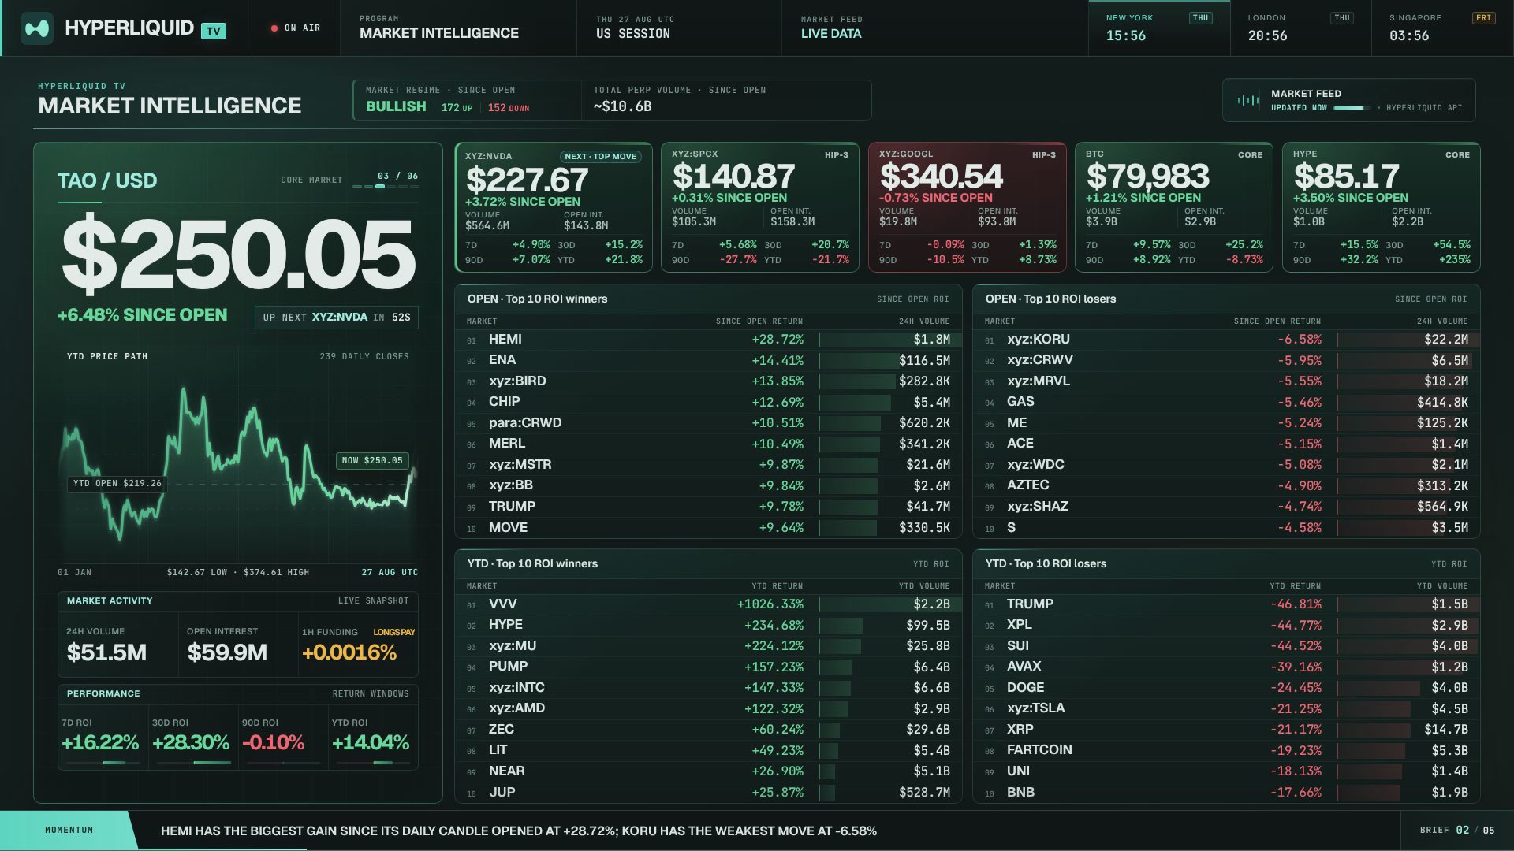Click the BRIEF 02 / 05 counter
1514x851 pixels.
(1457, 831)
